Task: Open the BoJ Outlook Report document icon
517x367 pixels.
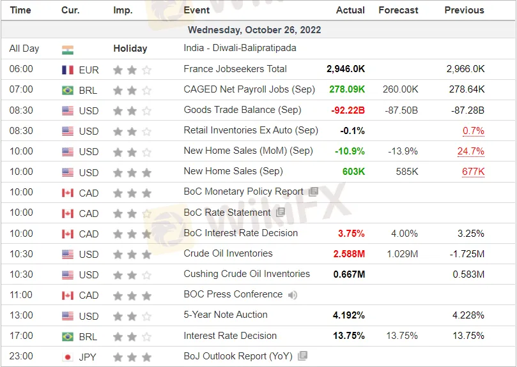Action: (x=302, y=356)
